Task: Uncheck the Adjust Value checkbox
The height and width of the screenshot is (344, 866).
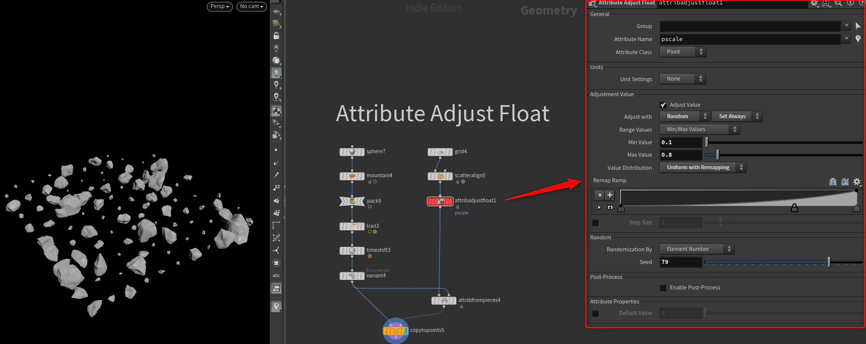Action: pyautogui.click(x=663, y=105)
